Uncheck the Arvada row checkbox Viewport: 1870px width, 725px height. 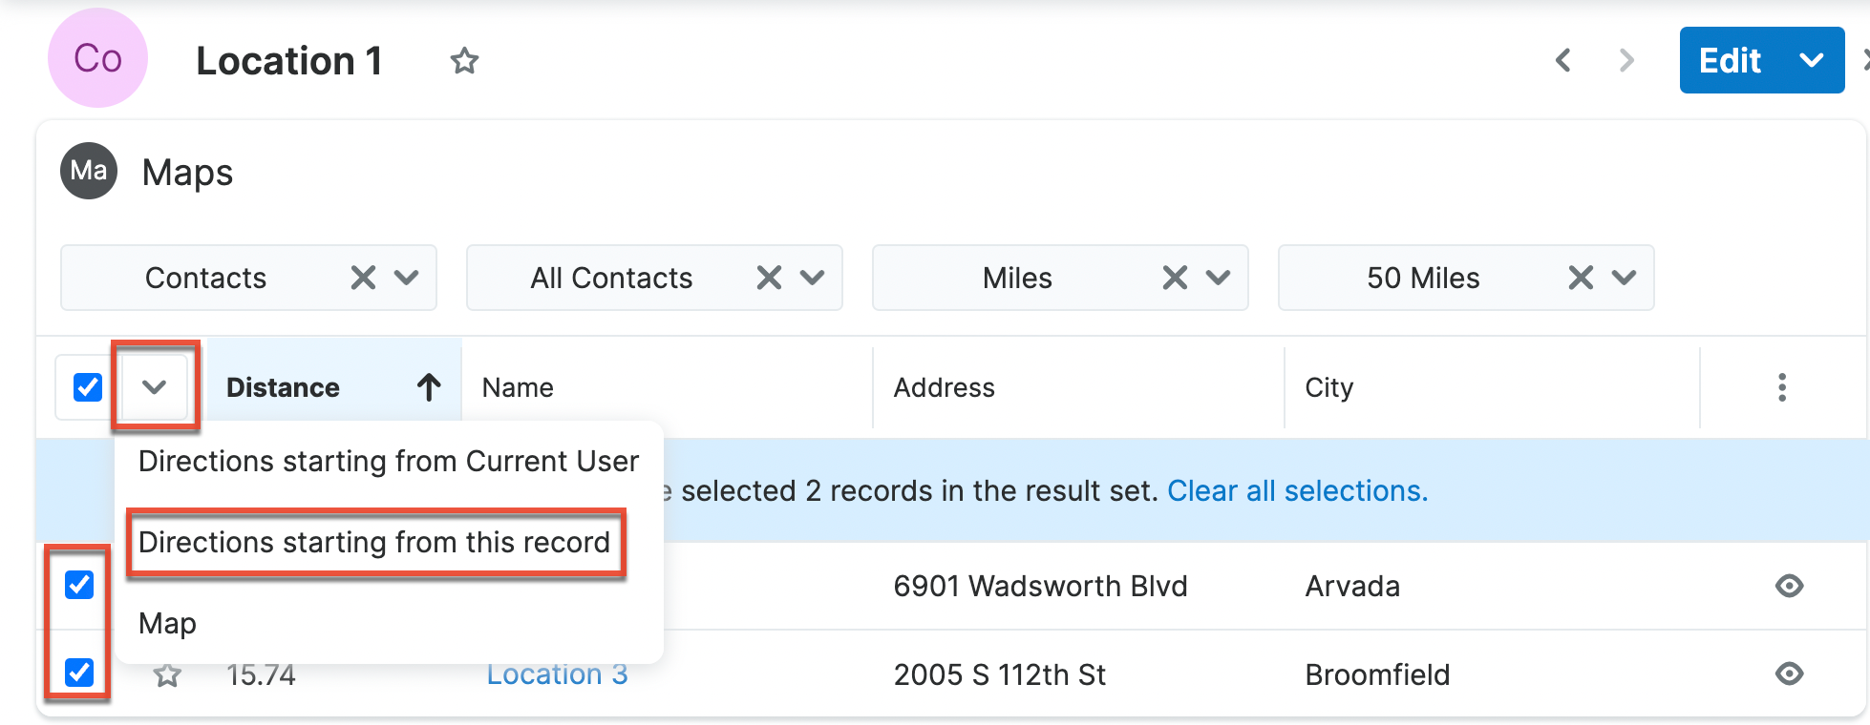[x=79, y=585]
